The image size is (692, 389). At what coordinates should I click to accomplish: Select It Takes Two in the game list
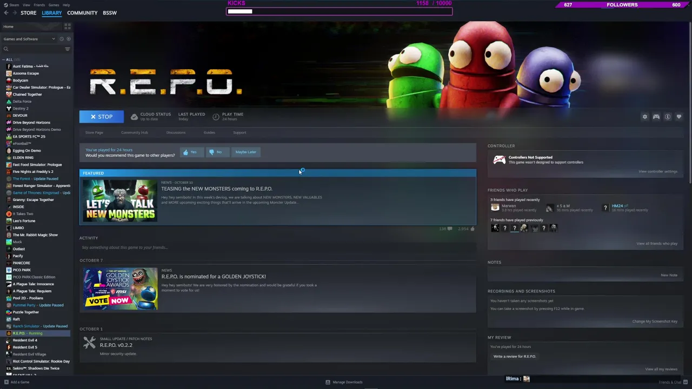[x=23, y=214]
